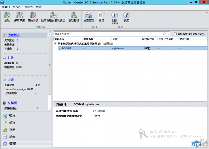Click the 重新整理 (Refresh) icon
Screen dimensions: 209x149
click(74, 15)
